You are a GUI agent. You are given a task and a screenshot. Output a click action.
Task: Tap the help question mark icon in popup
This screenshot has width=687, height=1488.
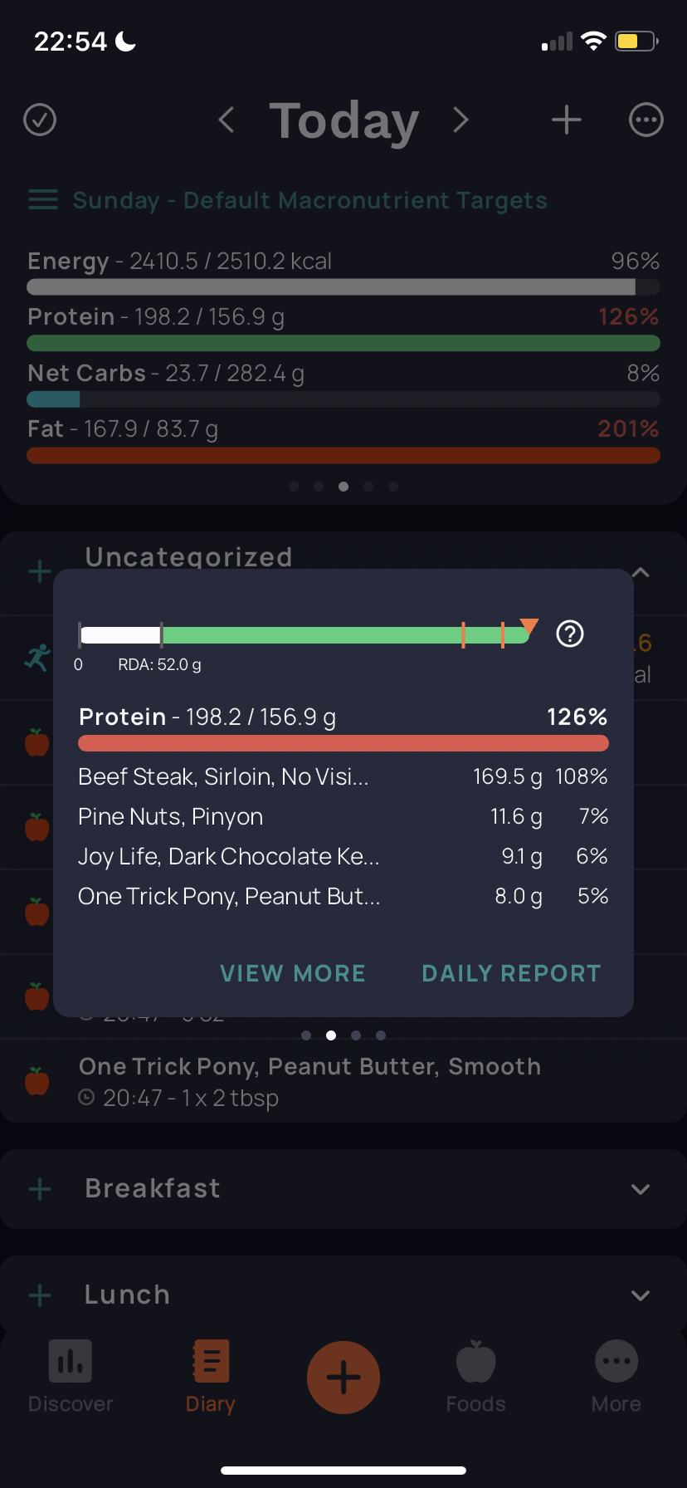point(570,634)
